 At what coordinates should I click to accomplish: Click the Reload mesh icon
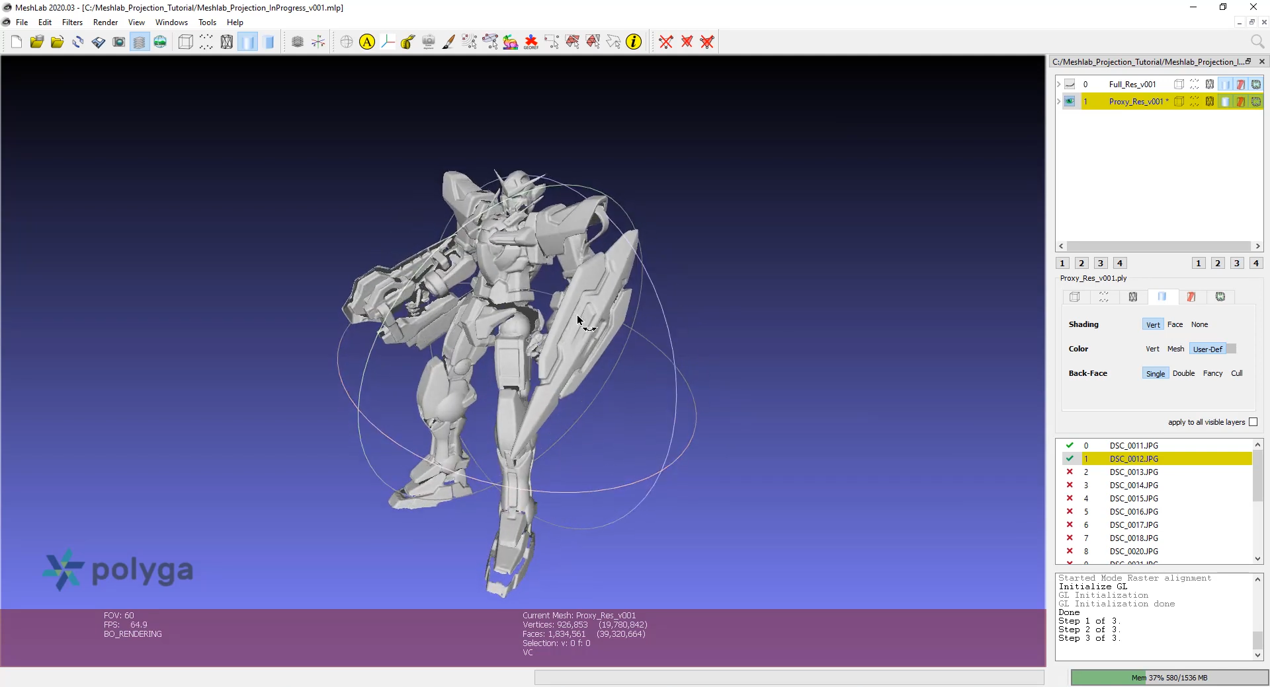point(78,42)
